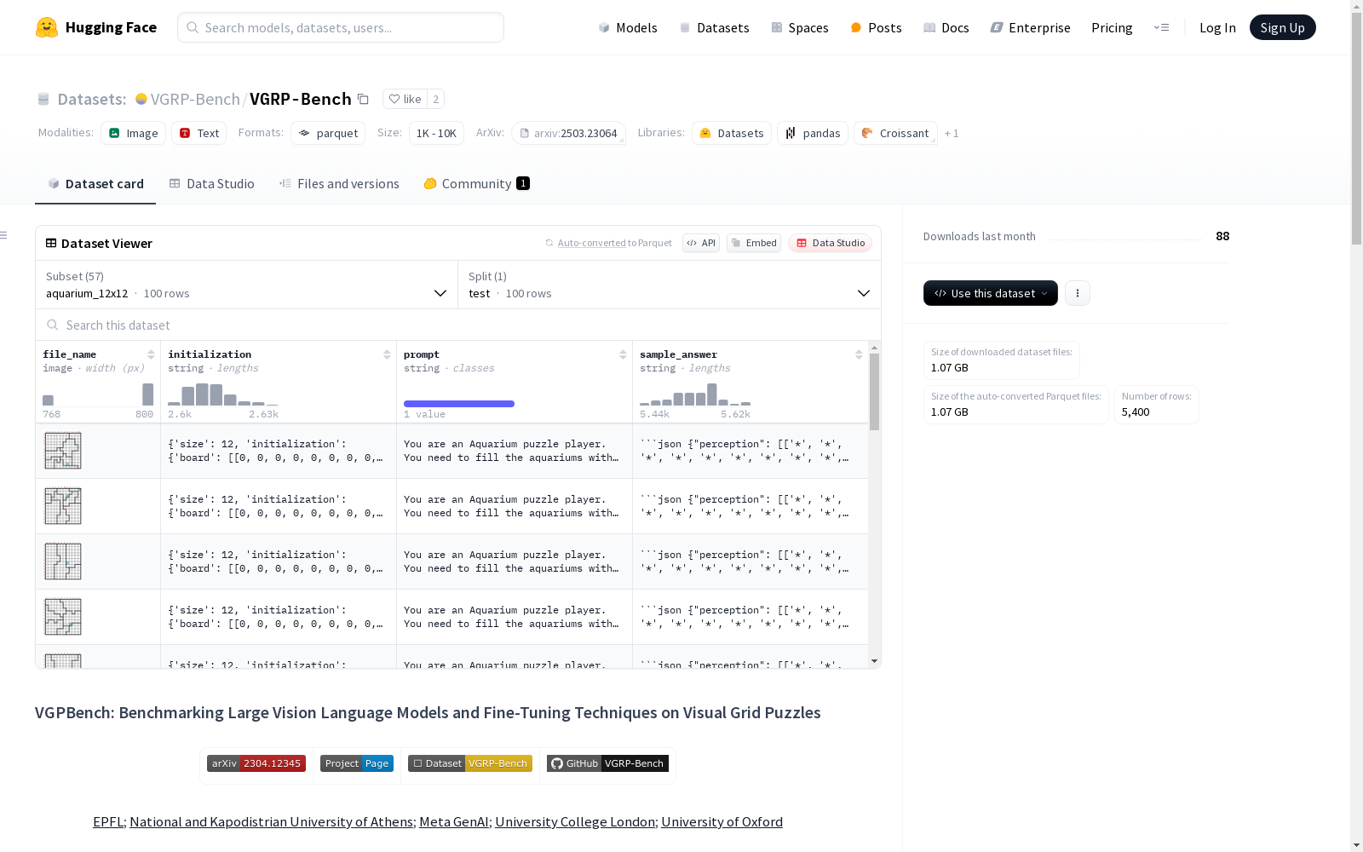Click the Log In link
Image resolution: width=1363 pixels, height=852 pixels.
pyautogui.click(x=1217, y=27)
